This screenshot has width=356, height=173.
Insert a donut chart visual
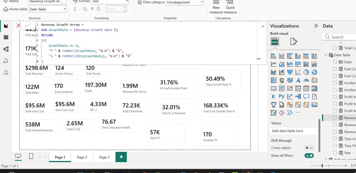314,72
